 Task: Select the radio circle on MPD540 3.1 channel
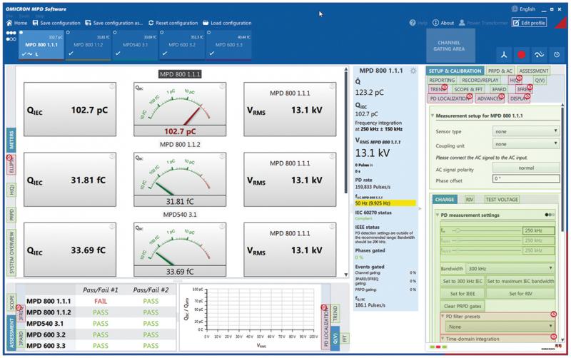point(115,32)
